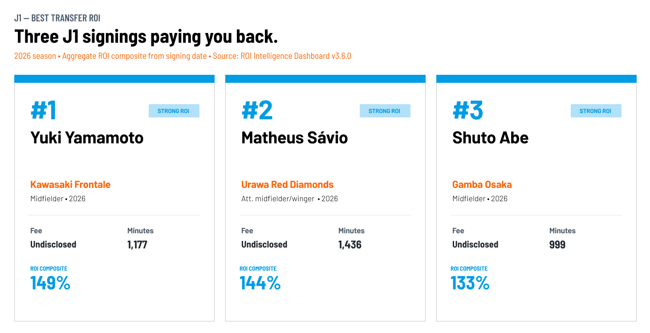Click the 1,436 minutes value
Image resolution: width=650 pixels, height=333 pixels.
click(350, 244)
